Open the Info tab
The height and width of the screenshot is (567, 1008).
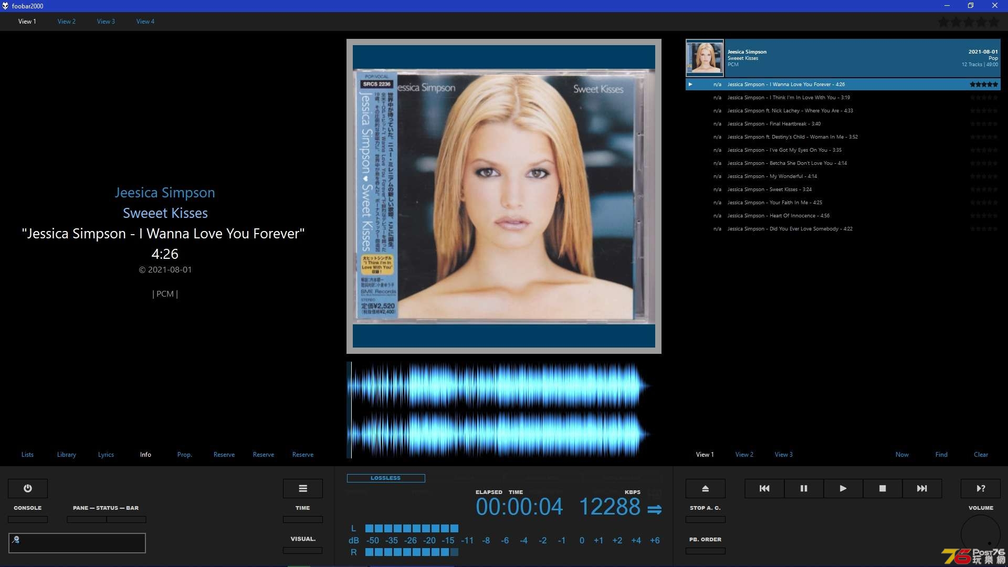[x=145, y=455]
